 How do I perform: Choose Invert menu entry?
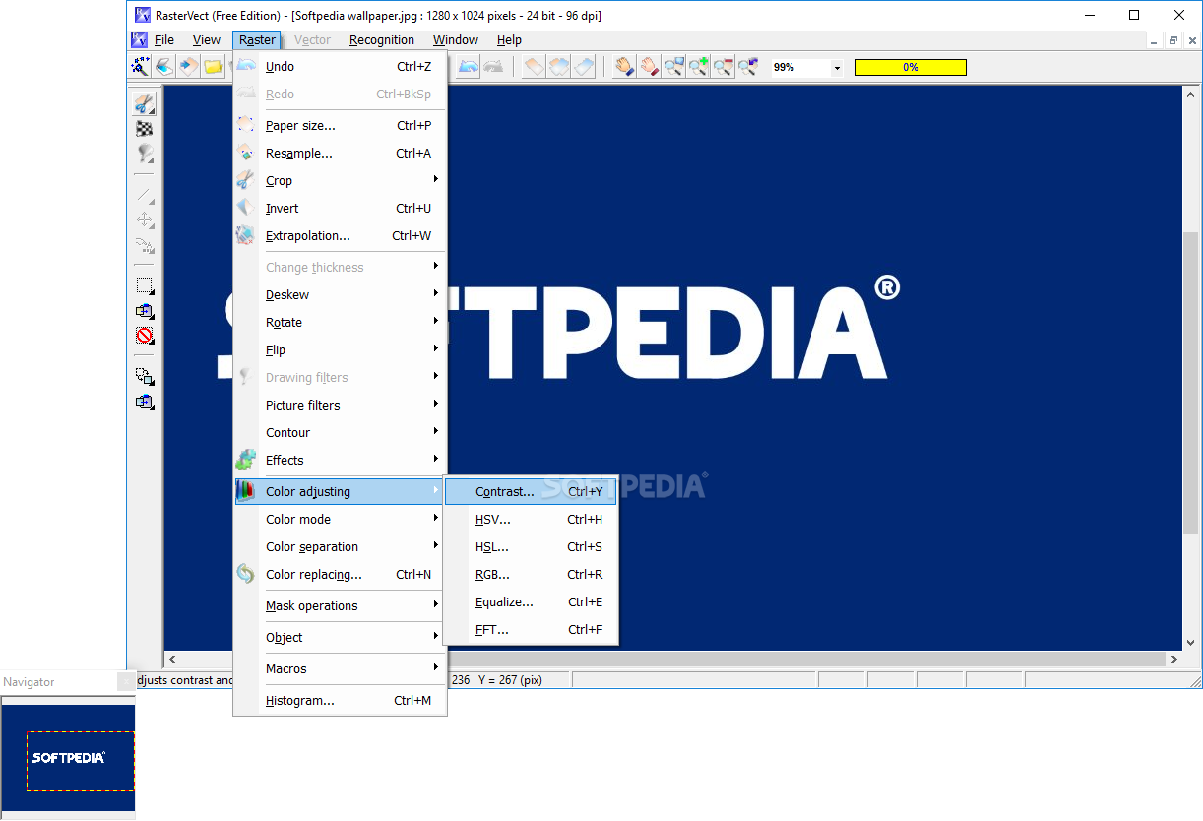[x=340, y=209]
